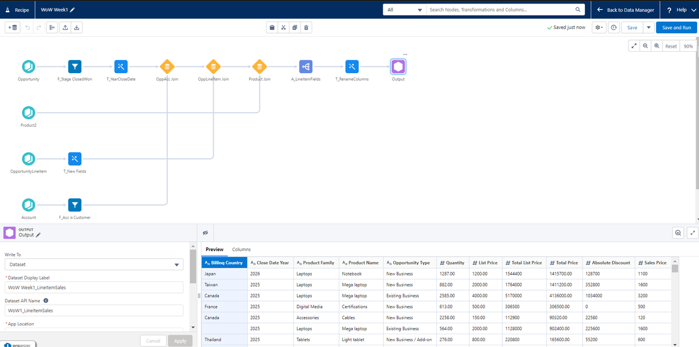
Task: Select the F_Stage ClosedWon filter node
Action: click(x=75, y=67)
